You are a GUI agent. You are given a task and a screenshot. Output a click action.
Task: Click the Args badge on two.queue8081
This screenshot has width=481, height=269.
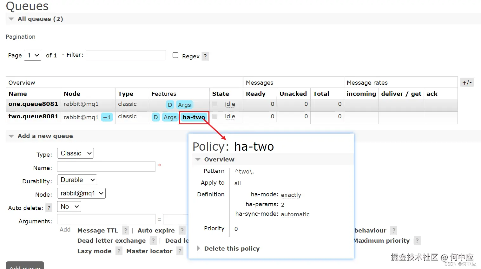pyautogui.click(x=170, y=117)
